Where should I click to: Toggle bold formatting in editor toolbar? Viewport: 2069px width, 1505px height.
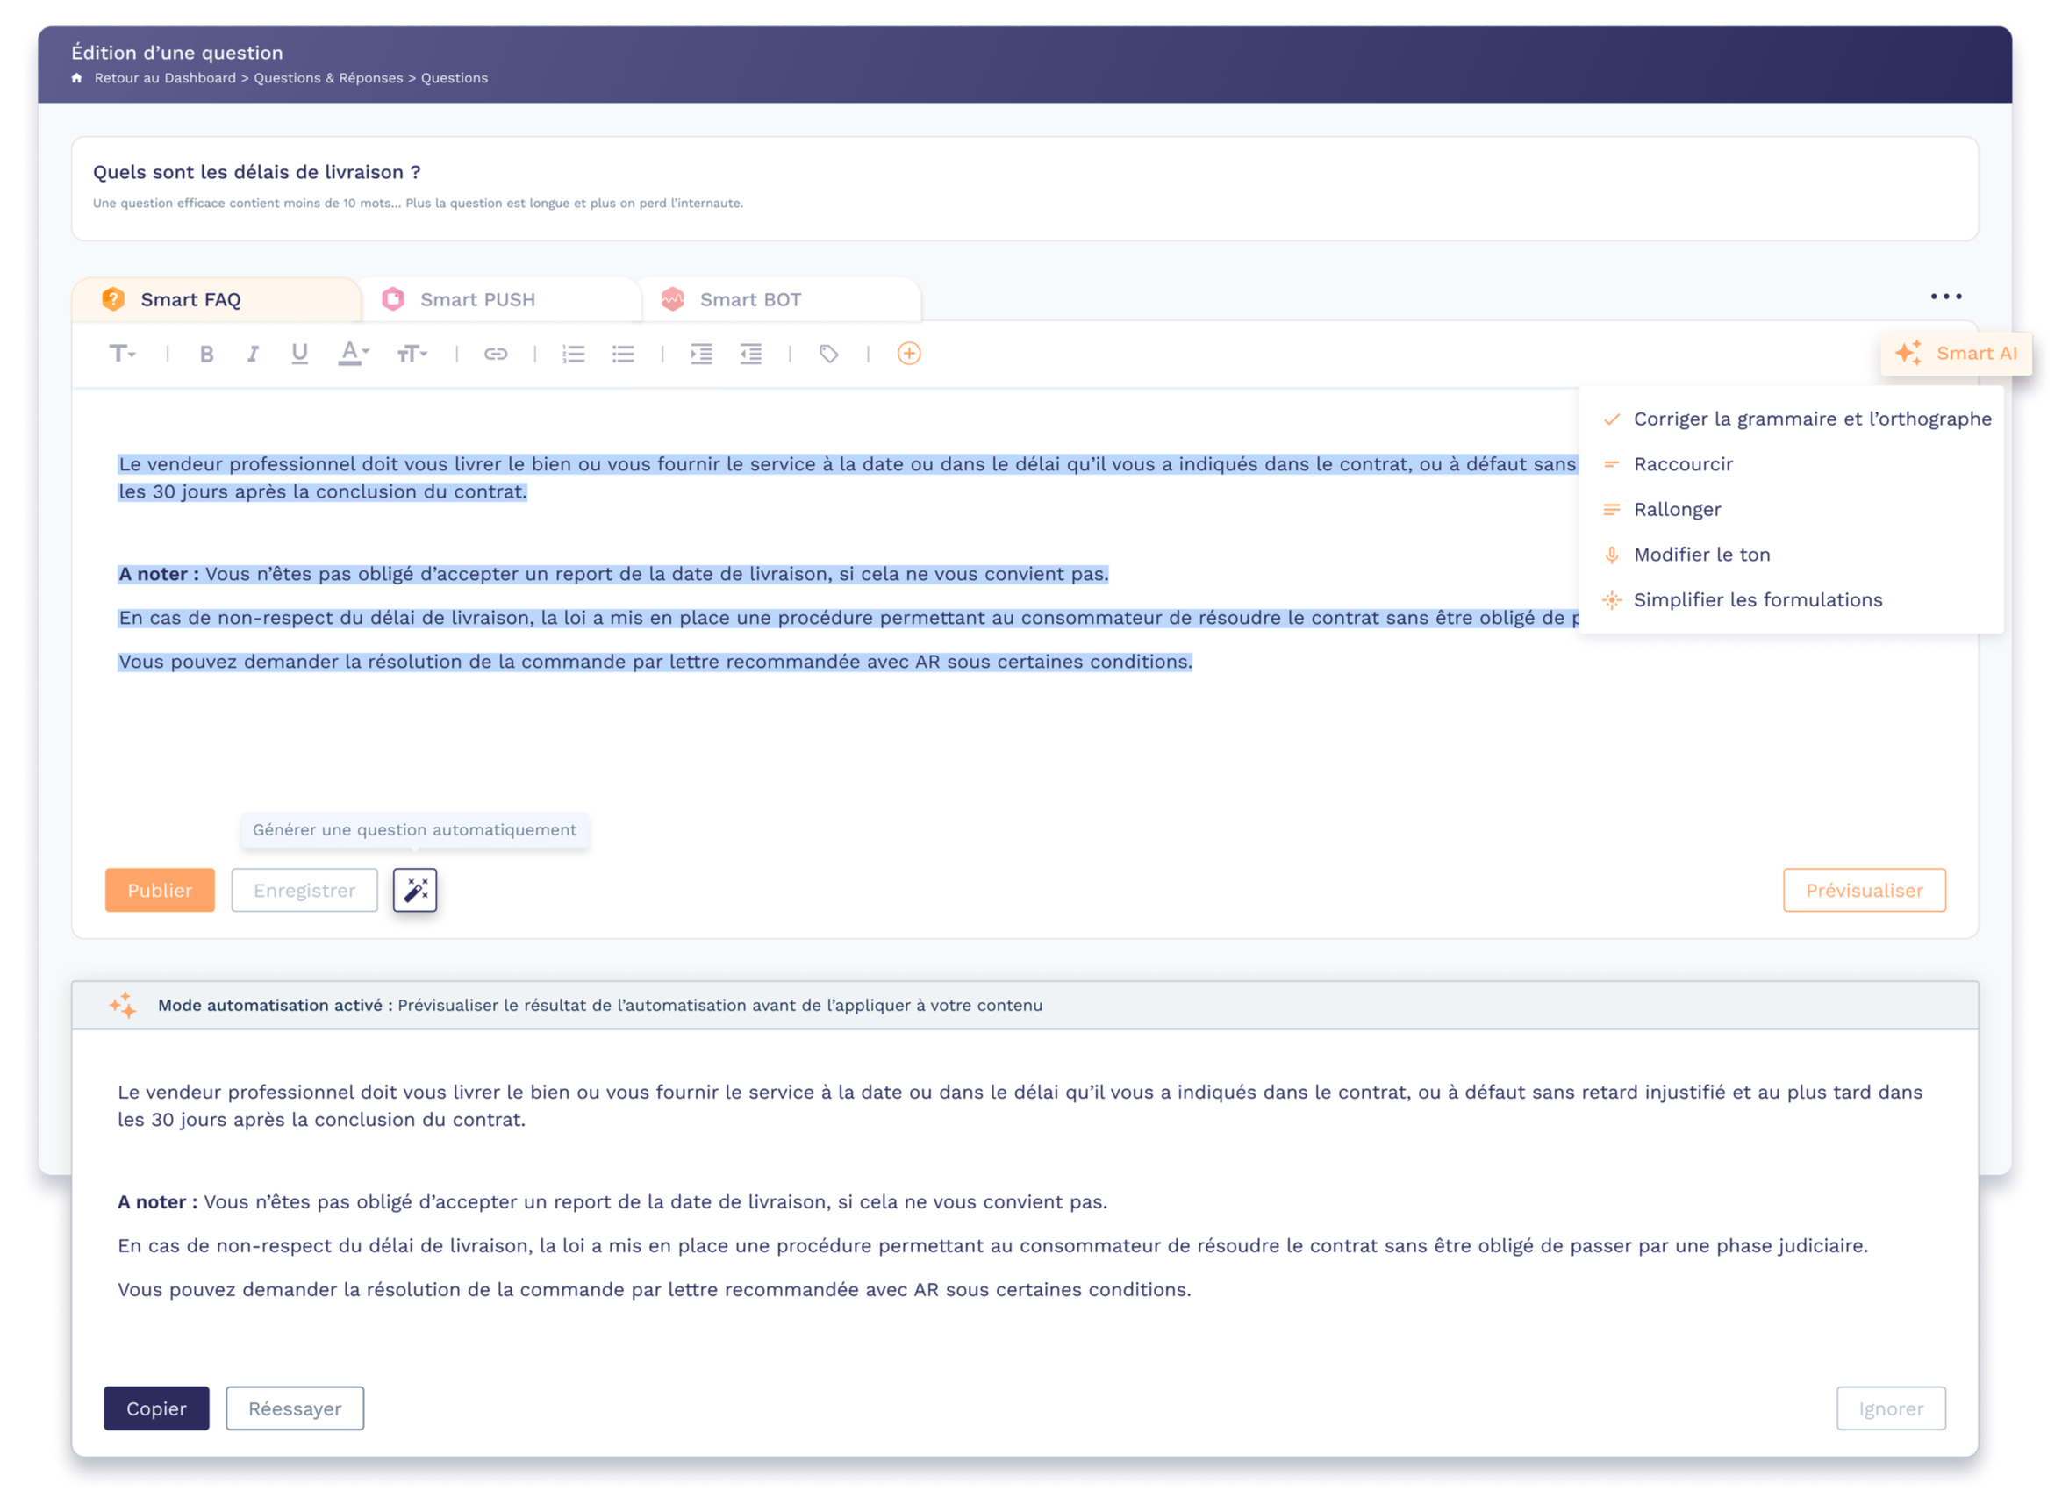206,354
